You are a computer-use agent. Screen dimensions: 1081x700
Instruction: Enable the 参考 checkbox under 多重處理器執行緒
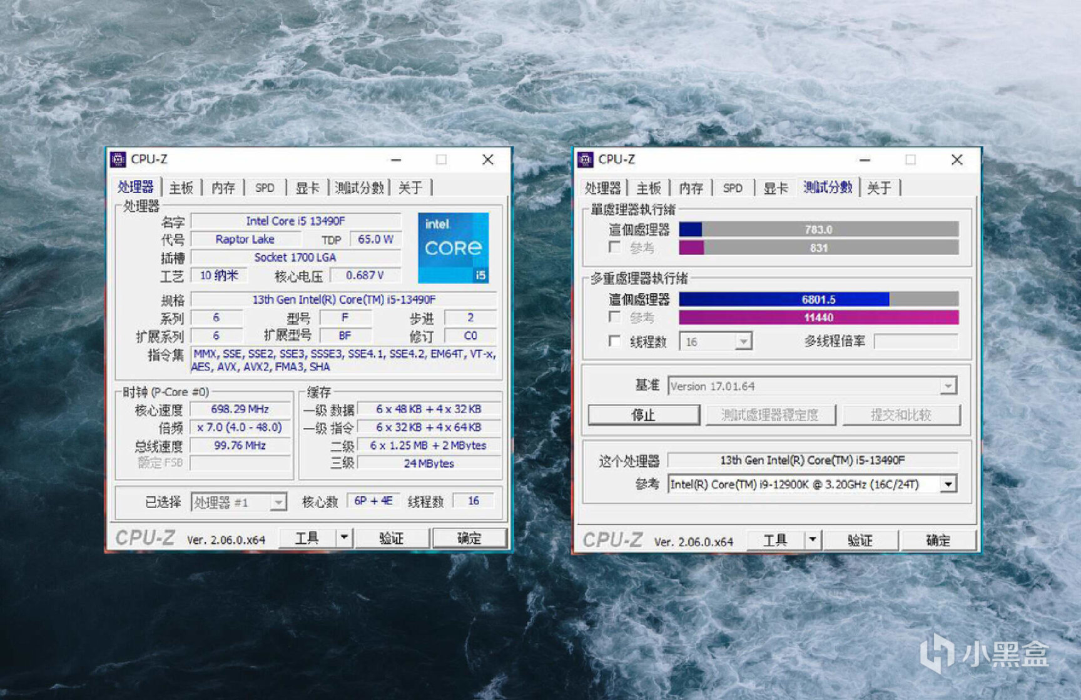coord(616,317)
